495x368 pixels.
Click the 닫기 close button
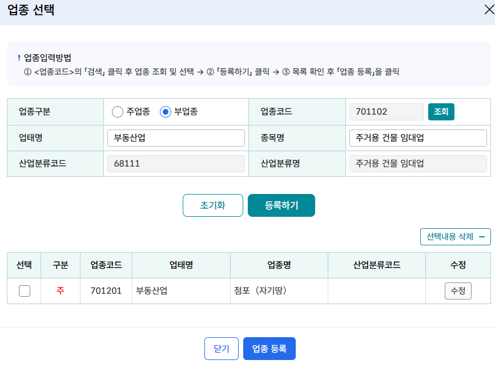click(221, 348)
